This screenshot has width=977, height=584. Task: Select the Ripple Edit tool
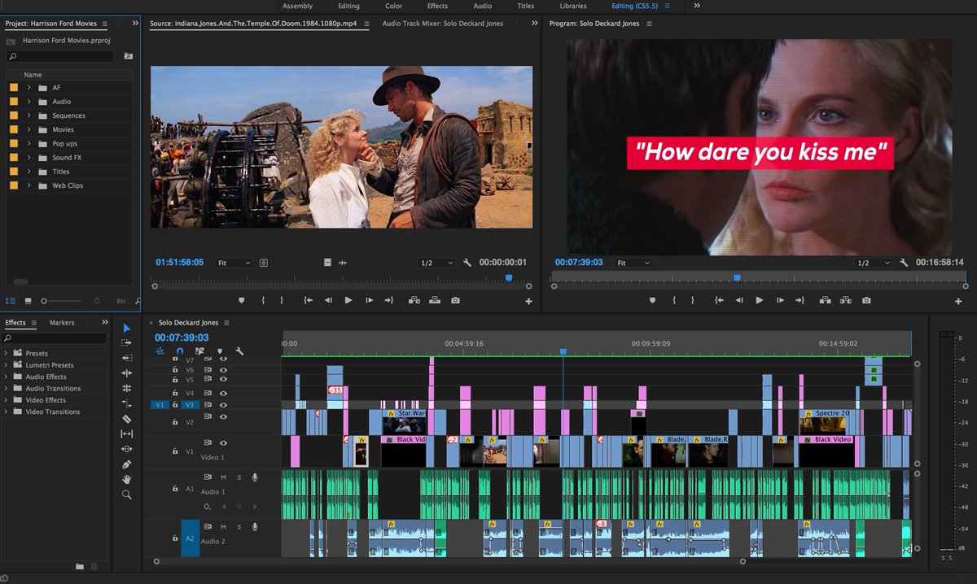[x=127, y=373]
